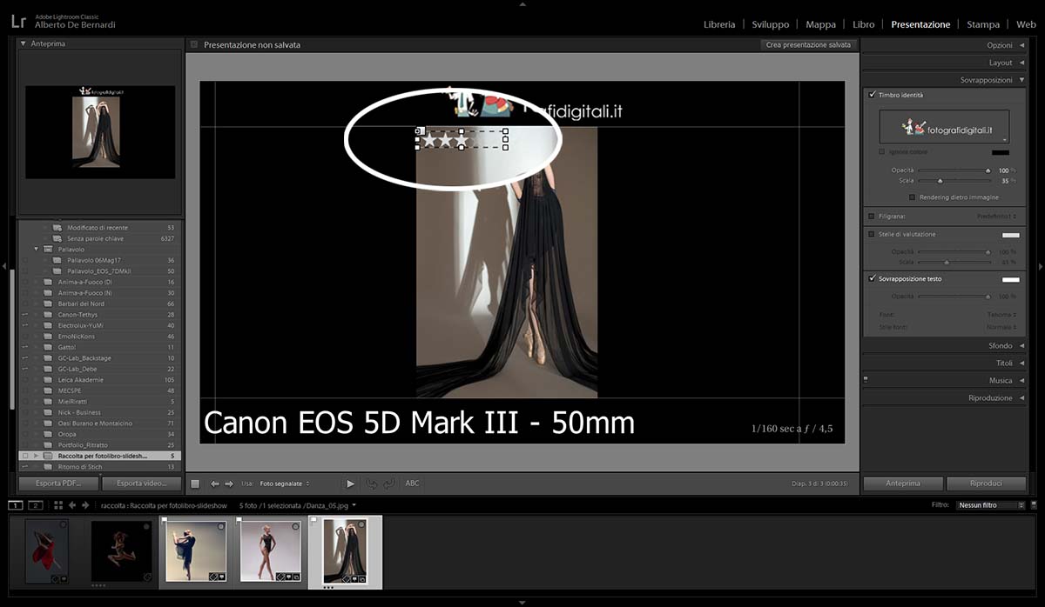The height and width of the screenshot is (607, 1045).
Task: Click the stop slideshow square icon
Action: [195, 484]
